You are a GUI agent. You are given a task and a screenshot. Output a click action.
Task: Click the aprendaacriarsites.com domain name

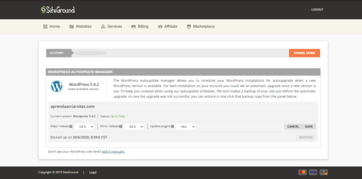click(73, 106)
